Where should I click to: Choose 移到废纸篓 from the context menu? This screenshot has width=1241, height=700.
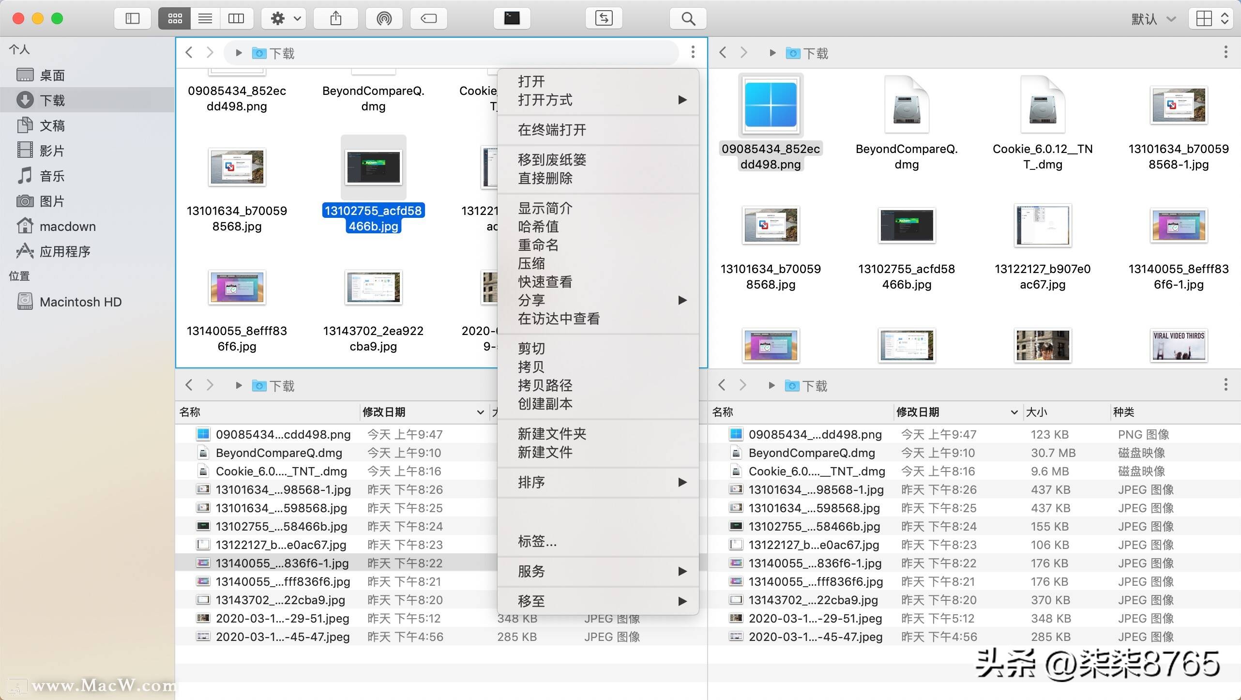tap(551, 160)
